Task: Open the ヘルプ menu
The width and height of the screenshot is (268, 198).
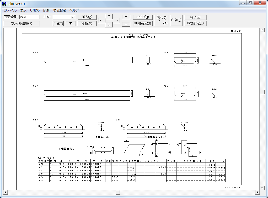Action: [x=74, y=10]
